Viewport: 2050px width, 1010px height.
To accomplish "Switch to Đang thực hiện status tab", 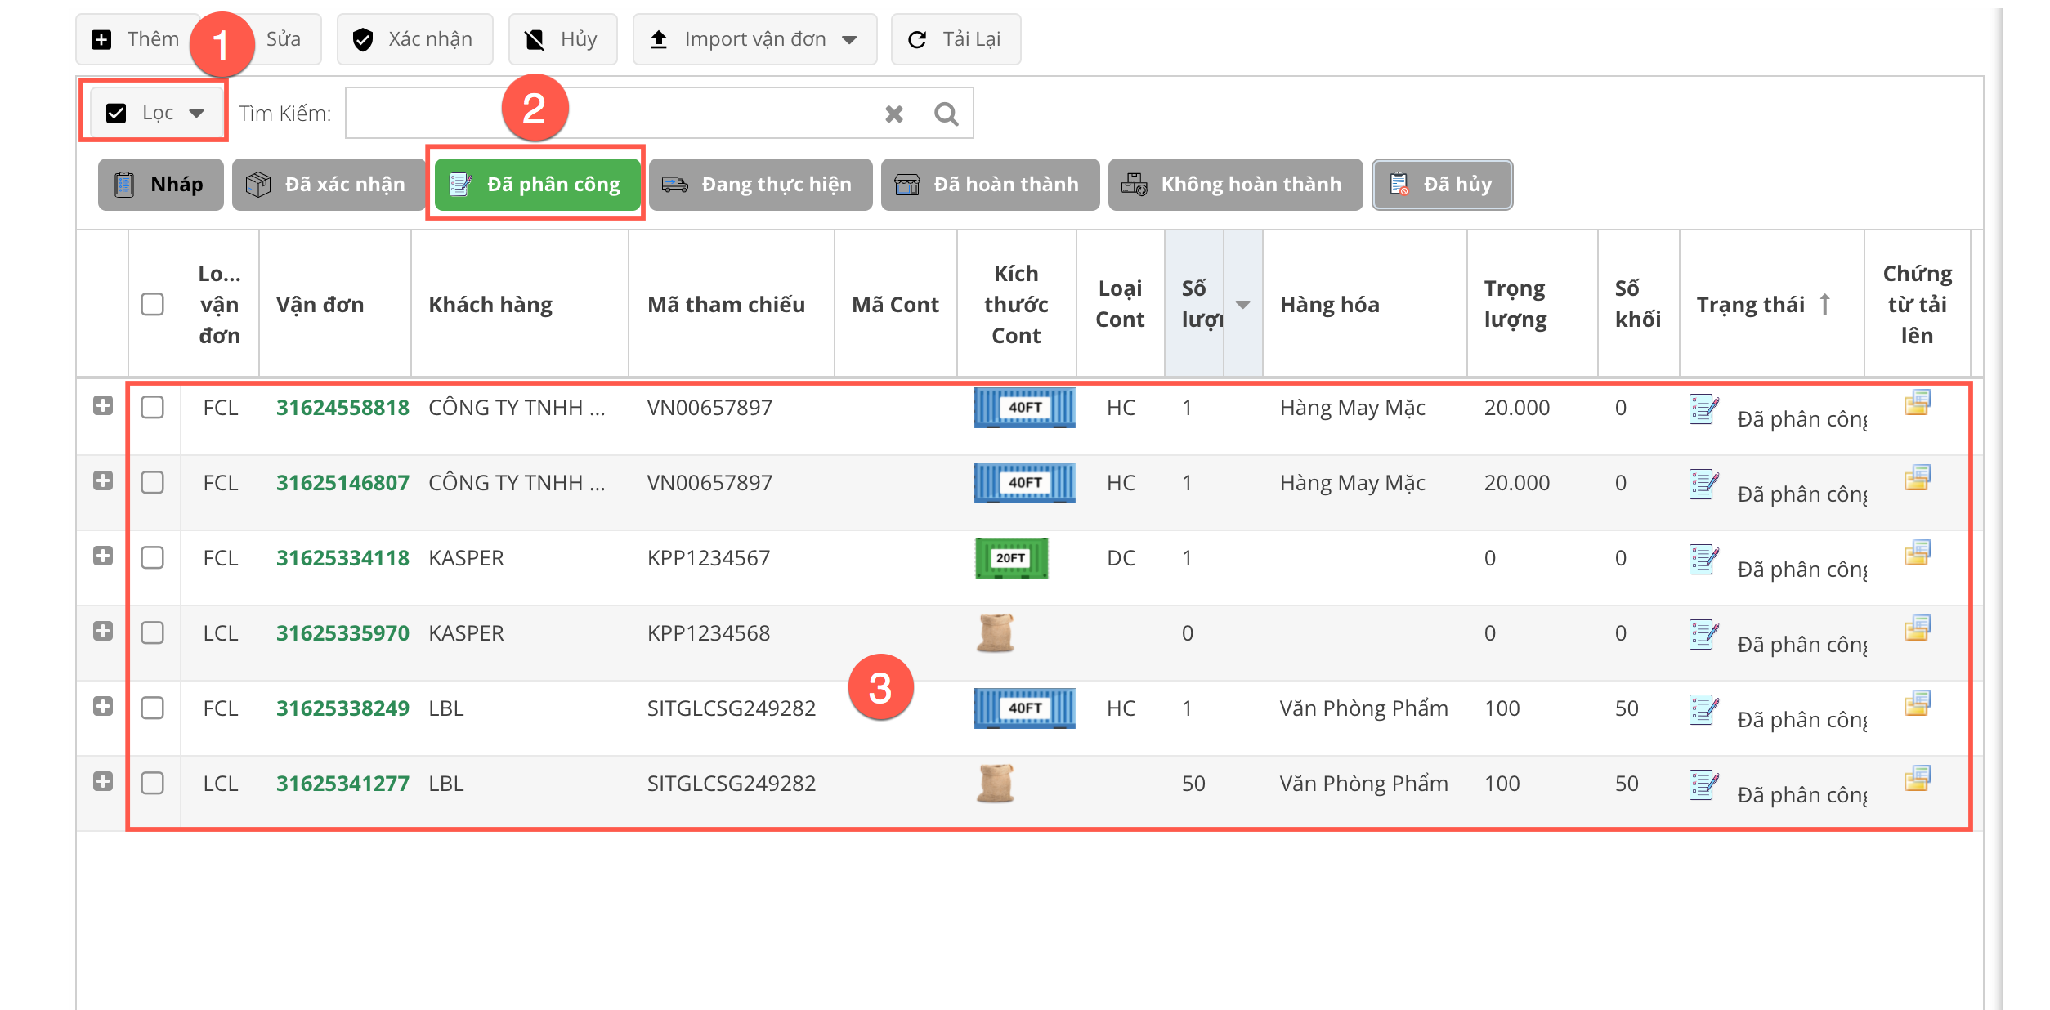I will coord(760,185).
